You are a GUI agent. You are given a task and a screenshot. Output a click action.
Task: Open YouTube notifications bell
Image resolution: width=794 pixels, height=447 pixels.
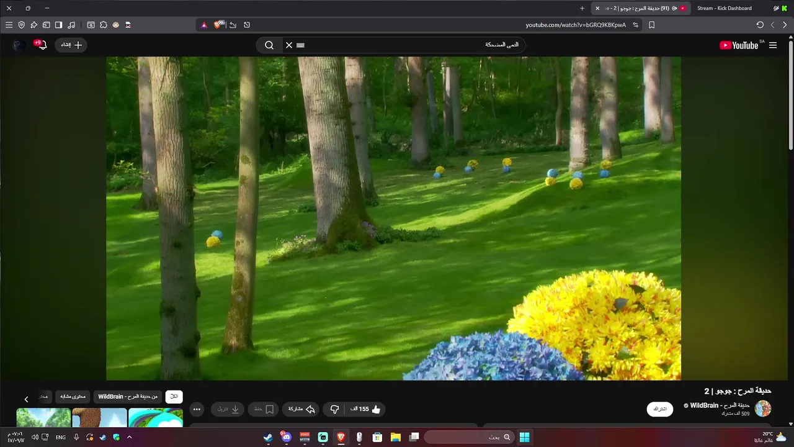(x=42, y=45)
